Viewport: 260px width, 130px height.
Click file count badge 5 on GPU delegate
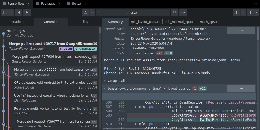[95, 83]
